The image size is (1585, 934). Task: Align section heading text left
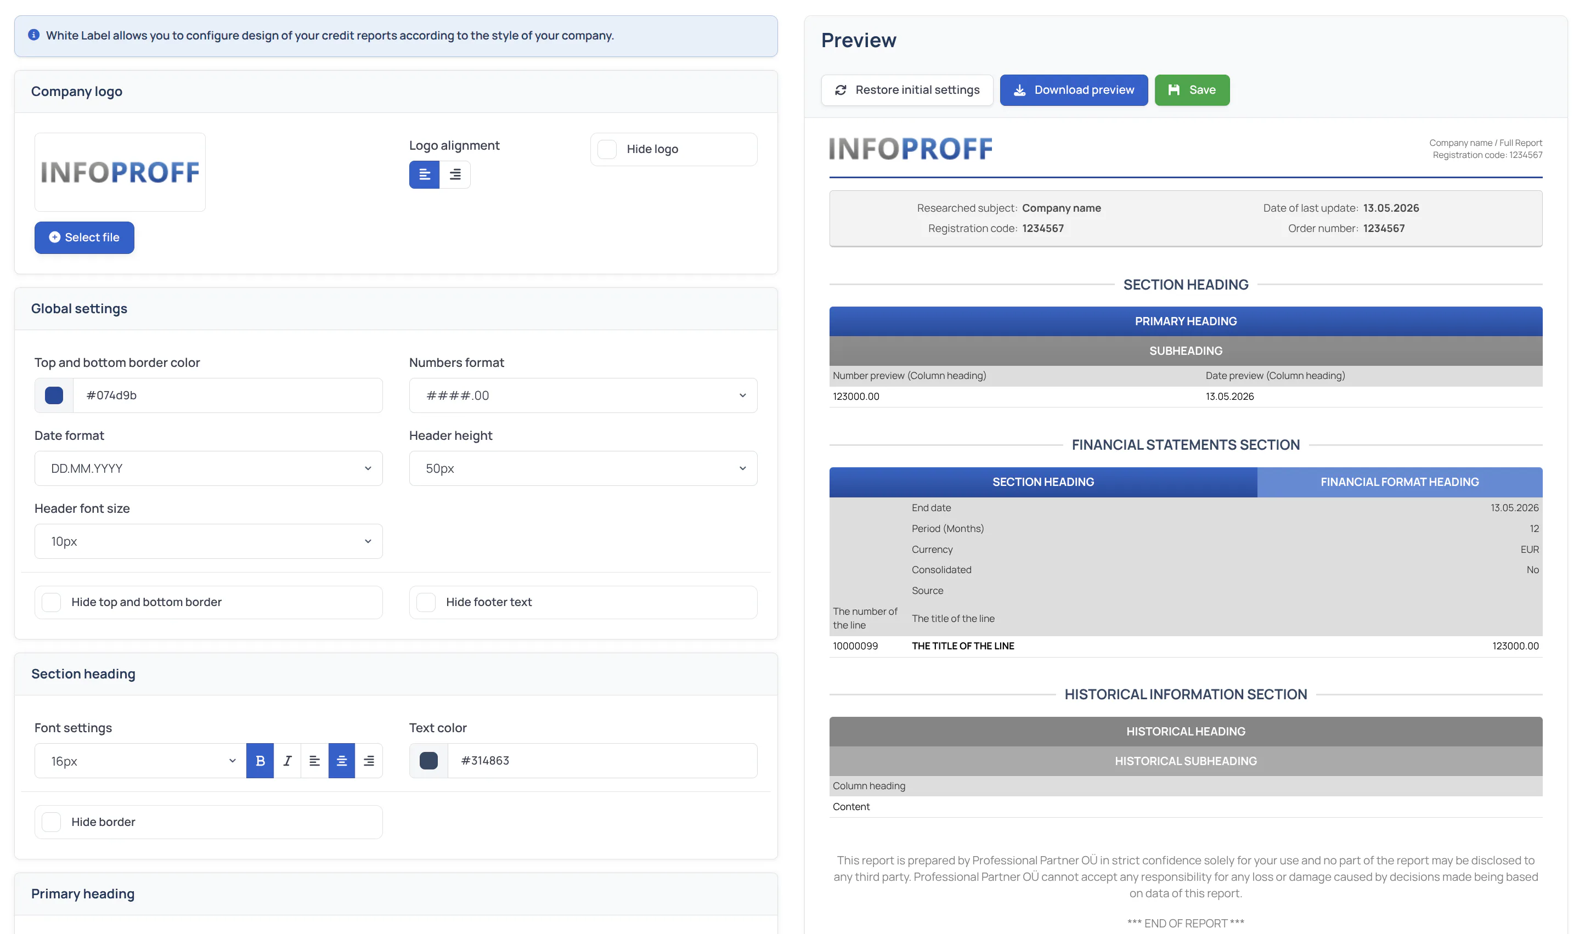click(x=315, y=761)
